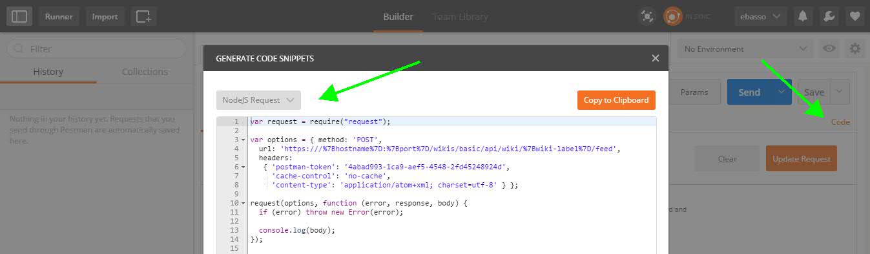Close the Generate Code Snippets dialog

pos(656,58)
